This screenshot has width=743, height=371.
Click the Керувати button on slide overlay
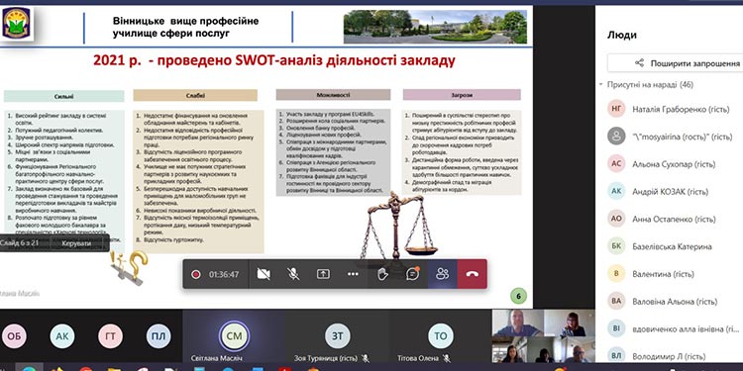click(x=76, y=243)
